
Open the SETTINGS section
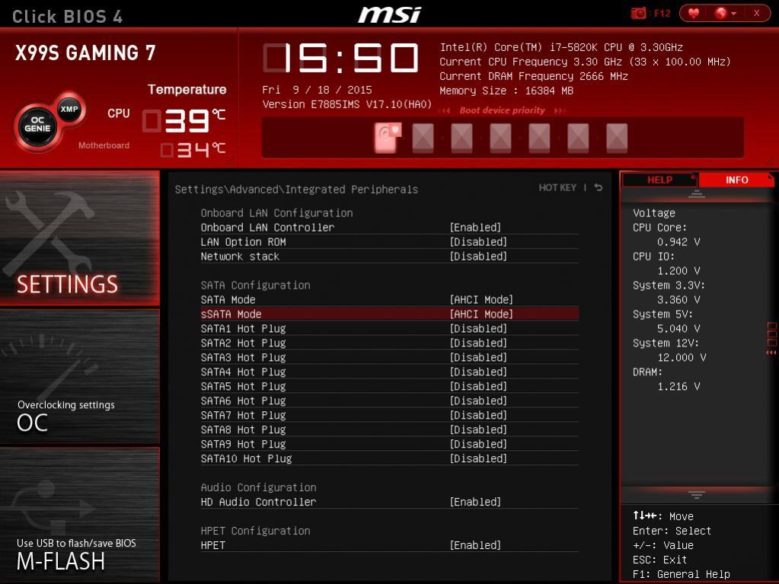coord(79,238)
